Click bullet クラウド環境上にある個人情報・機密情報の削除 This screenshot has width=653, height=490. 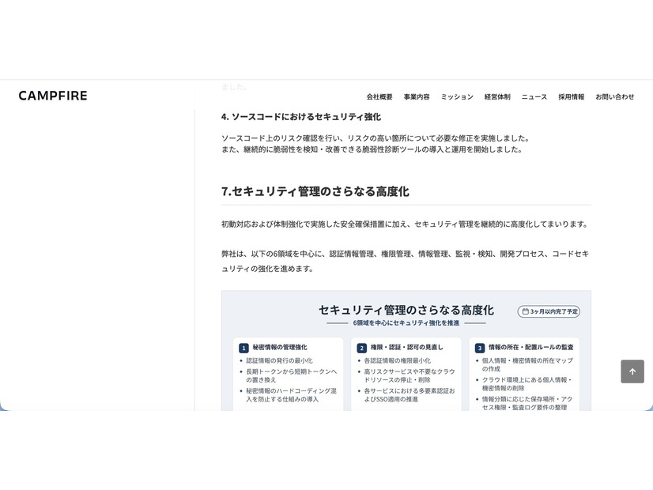pyautogui.click(x=527, y=384)
